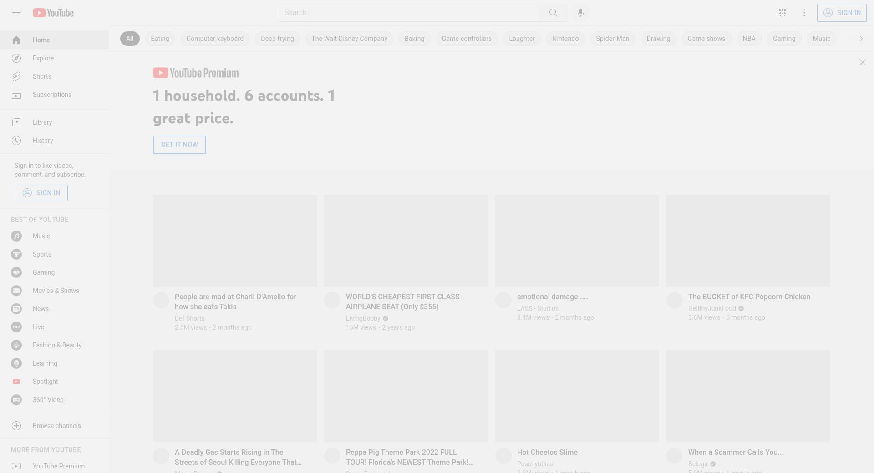The image size is (874, 473).
Task: Open Charli D'Amelio Takis video thumbnail
Action: point(235,241)
